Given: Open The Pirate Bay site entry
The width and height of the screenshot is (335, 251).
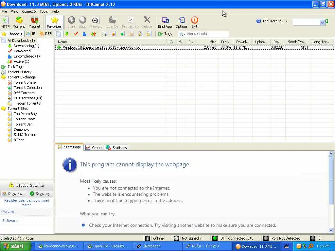Looking at the screenshot, I should coord(25,114).
